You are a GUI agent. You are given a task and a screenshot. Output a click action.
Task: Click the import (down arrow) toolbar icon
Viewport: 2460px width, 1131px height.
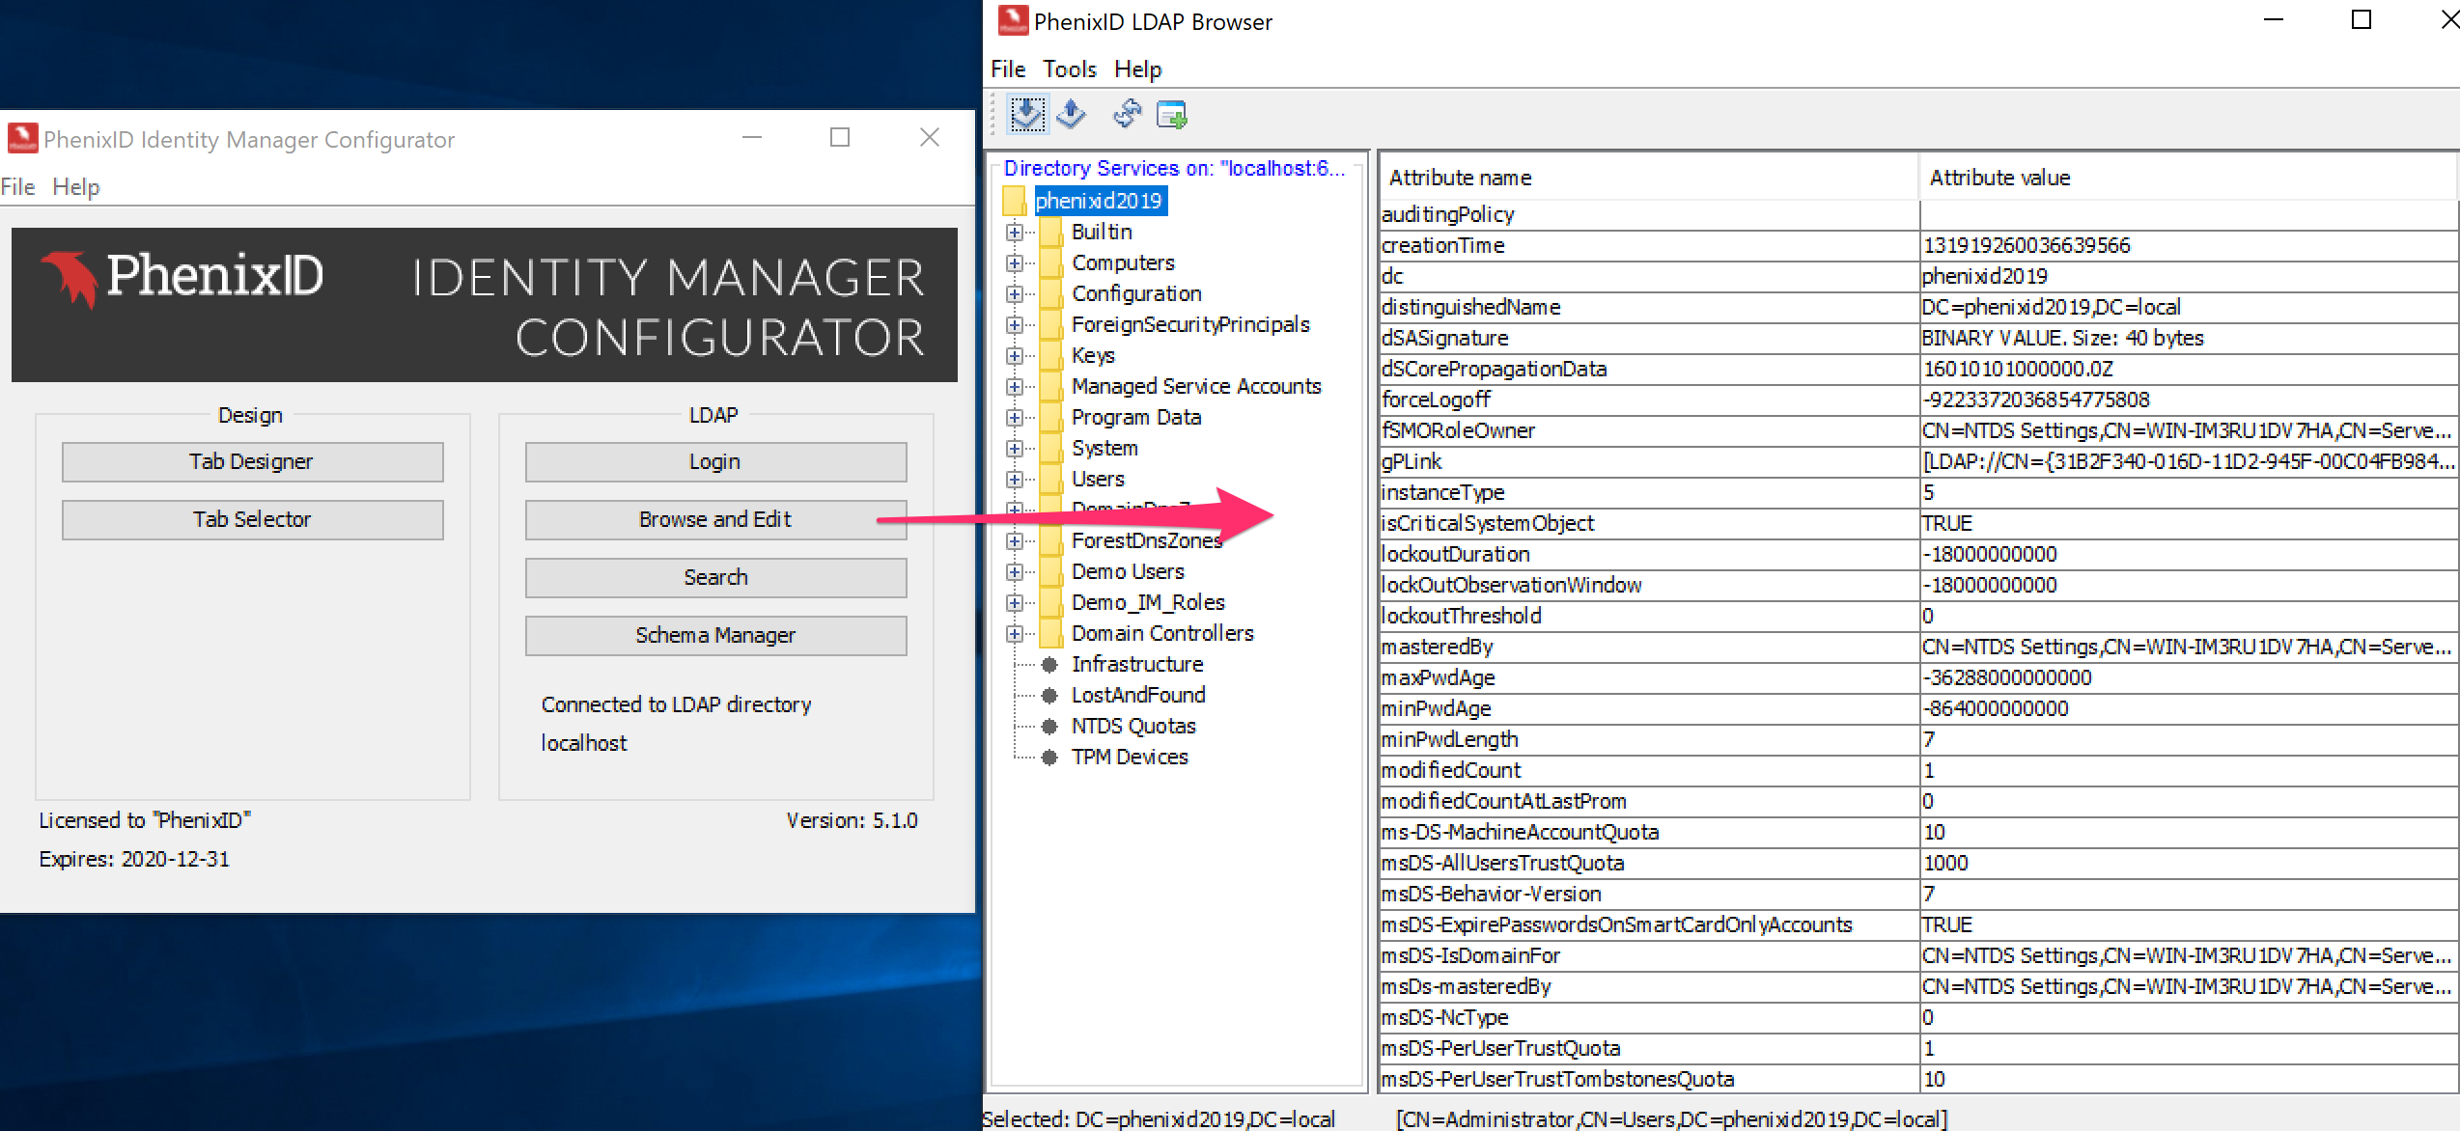click(x=1027, y=114)
